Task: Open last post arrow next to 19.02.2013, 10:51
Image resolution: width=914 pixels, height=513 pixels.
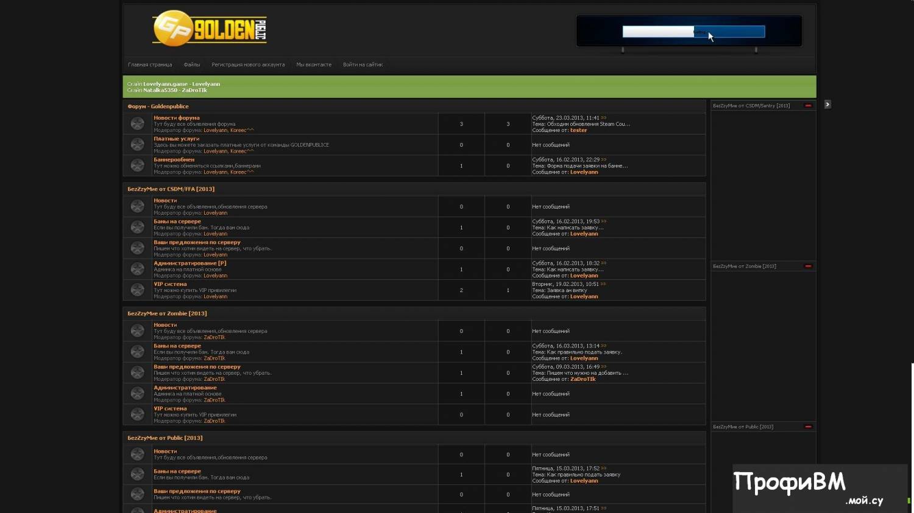Action: (603, 284)
